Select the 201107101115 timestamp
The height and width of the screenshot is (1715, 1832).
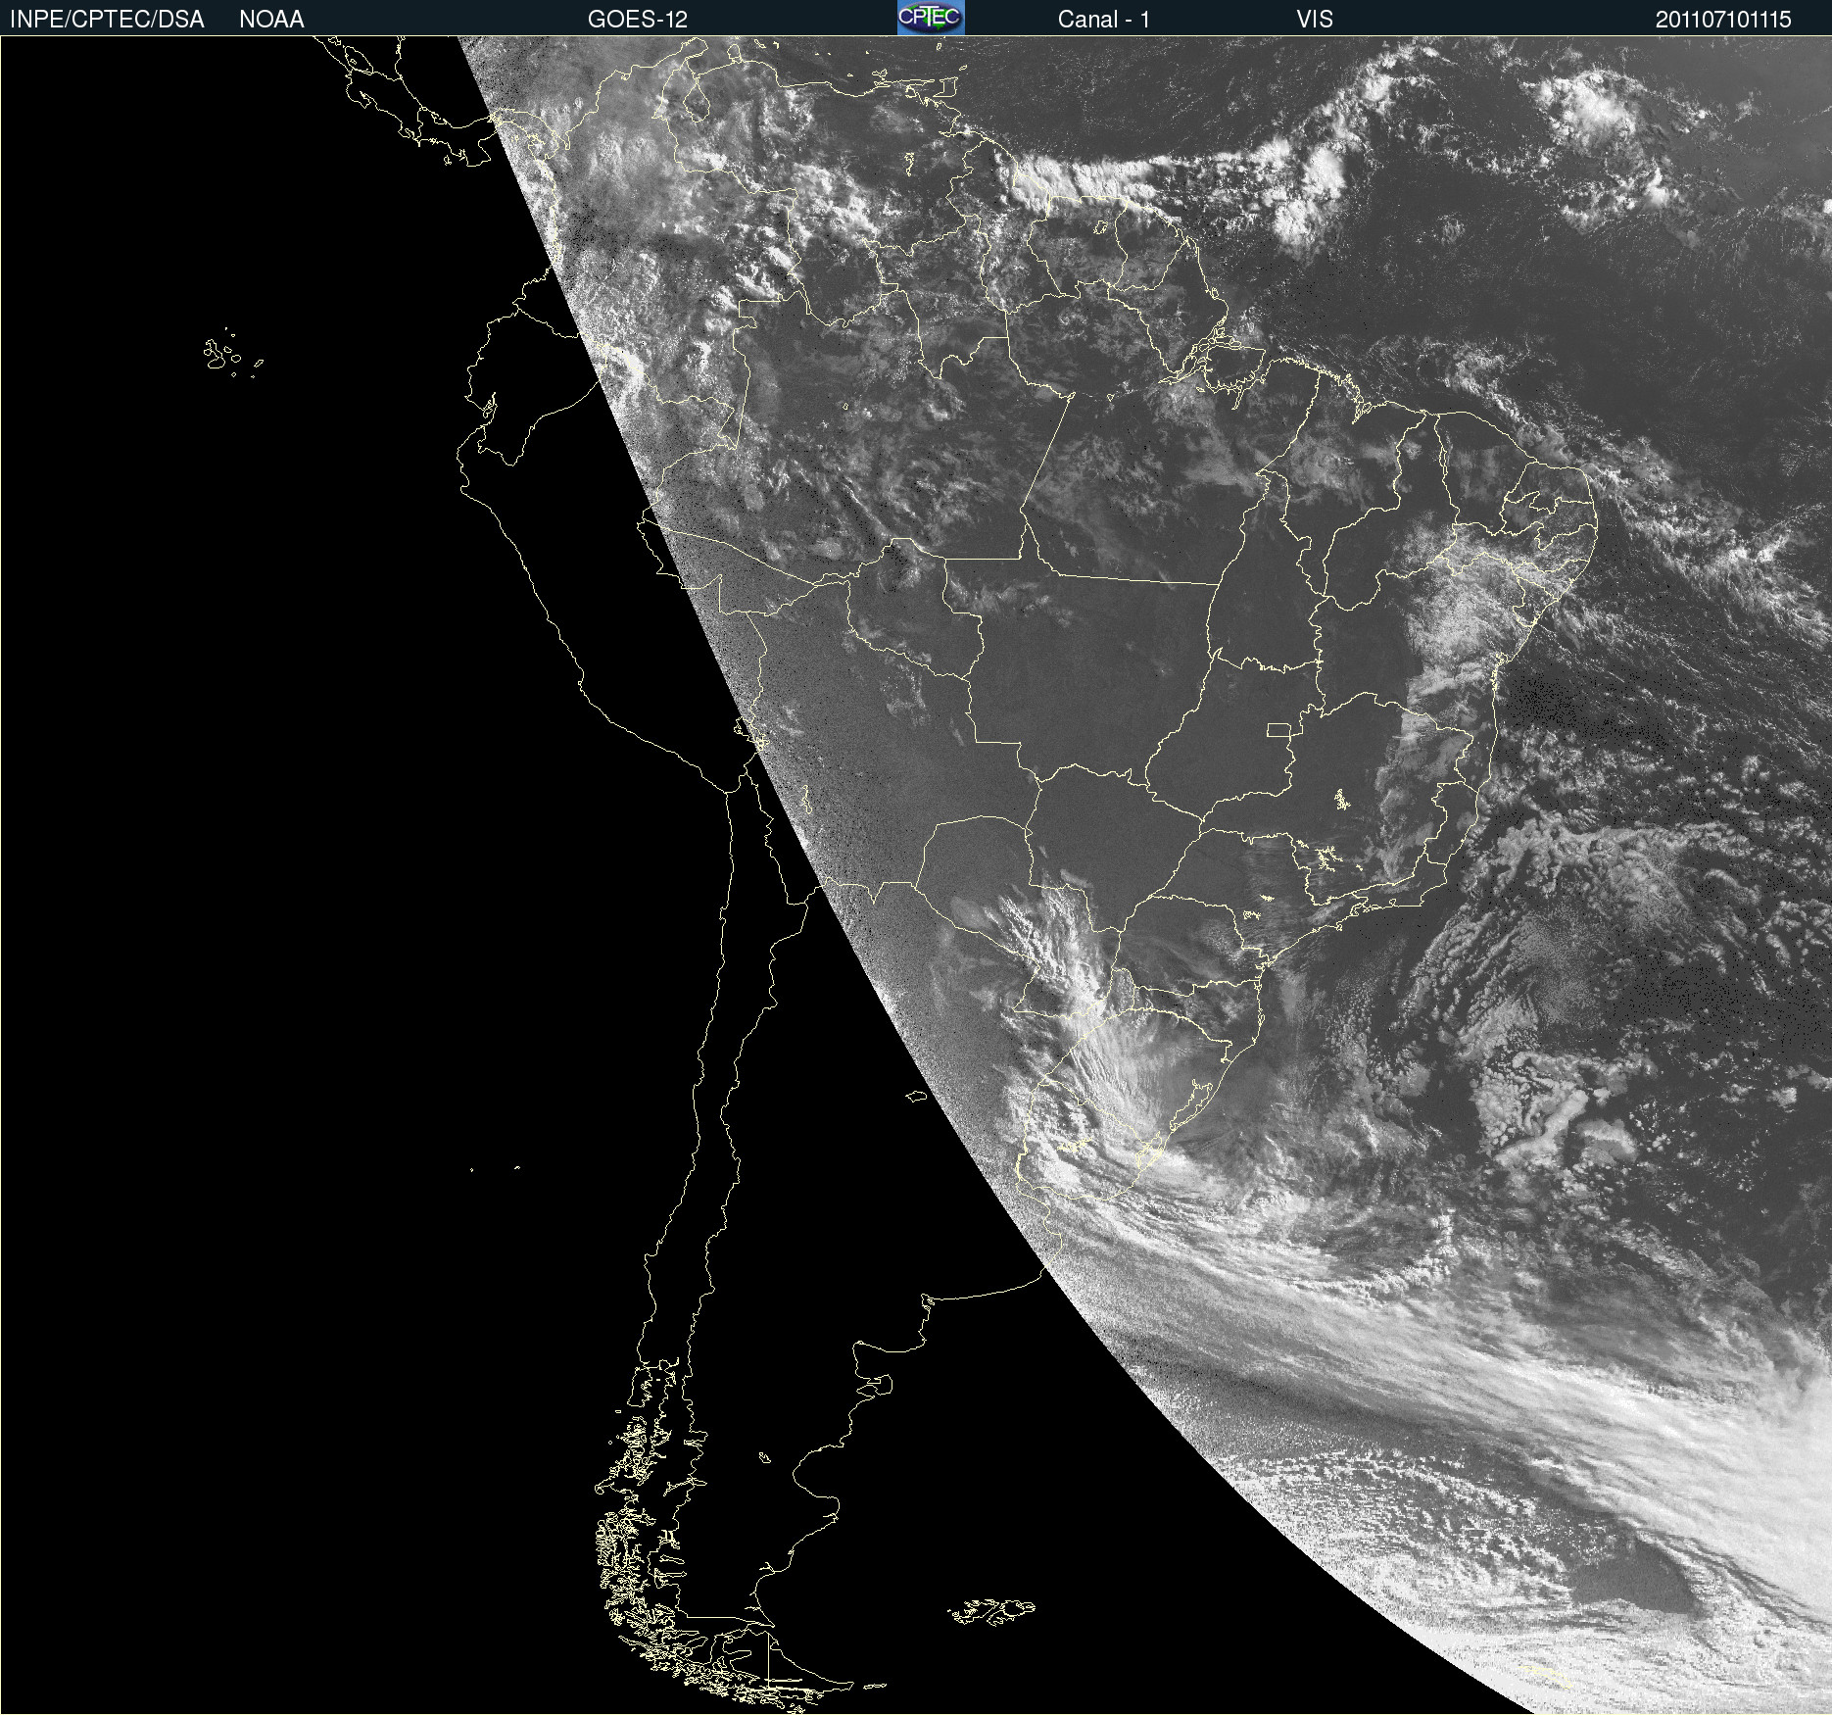1723,20
